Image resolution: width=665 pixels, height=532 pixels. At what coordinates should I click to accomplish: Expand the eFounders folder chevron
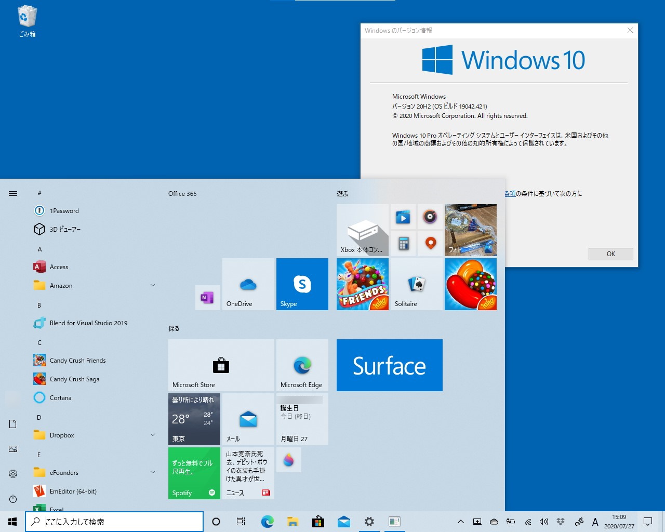click(x=152, y=472)
